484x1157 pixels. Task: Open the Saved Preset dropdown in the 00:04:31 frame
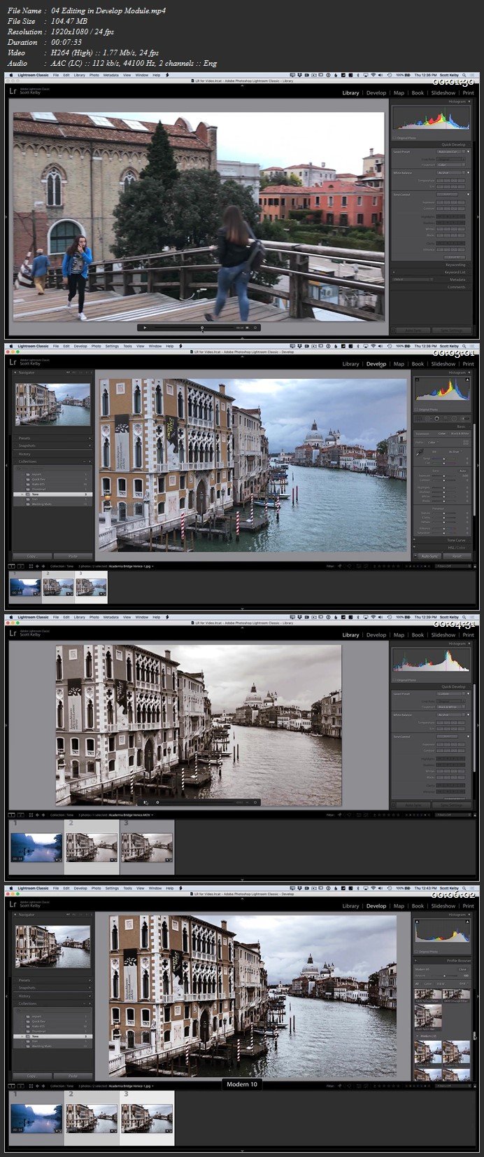click(x=450, y=693)
